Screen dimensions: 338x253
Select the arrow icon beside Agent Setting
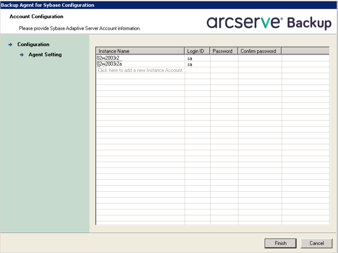click(x=22, y=55)
